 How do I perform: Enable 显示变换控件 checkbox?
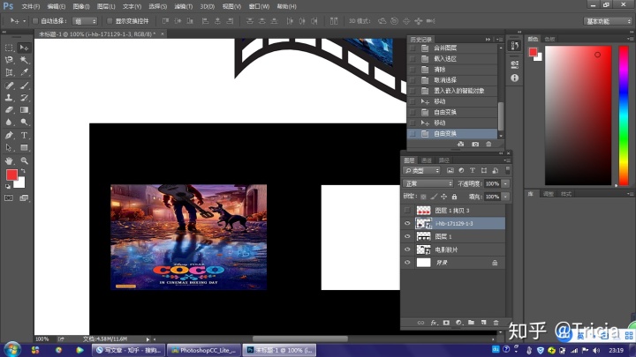[110, 21]
